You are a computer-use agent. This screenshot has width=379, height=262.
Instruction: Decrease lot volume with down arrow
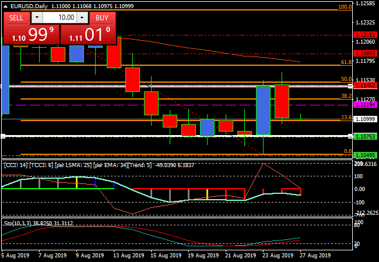pyautogui.click(x=37, y=17)
